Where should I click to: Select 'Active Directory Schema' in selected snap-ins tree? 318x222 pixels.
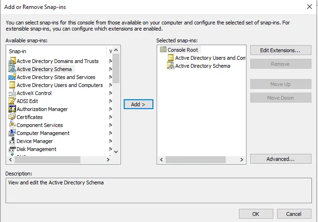[x=203, y=66]
